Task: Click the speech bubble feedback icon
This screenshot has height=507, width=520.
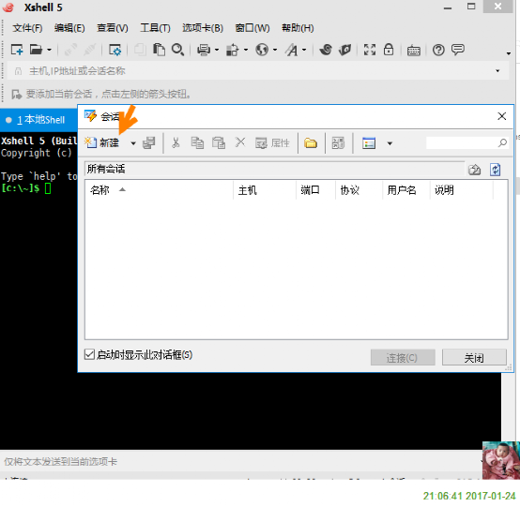Action: pyautogui.click(x=458, y=50)
